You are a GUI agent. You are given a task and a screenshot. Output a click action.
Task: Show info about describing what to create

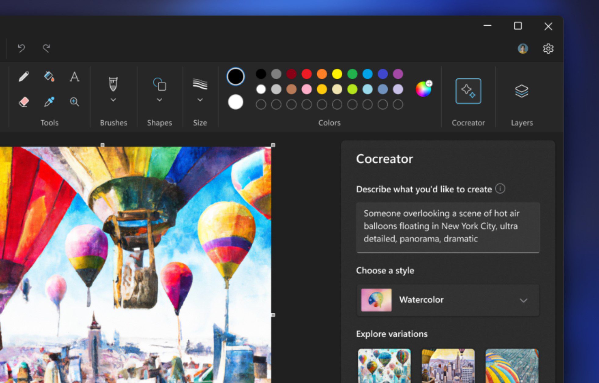[x=500, y=189]
